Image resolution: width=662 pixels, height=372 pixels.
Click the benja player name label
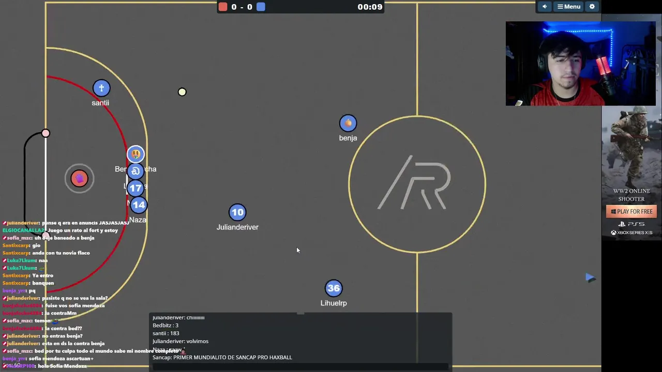[x=348, y=138]
